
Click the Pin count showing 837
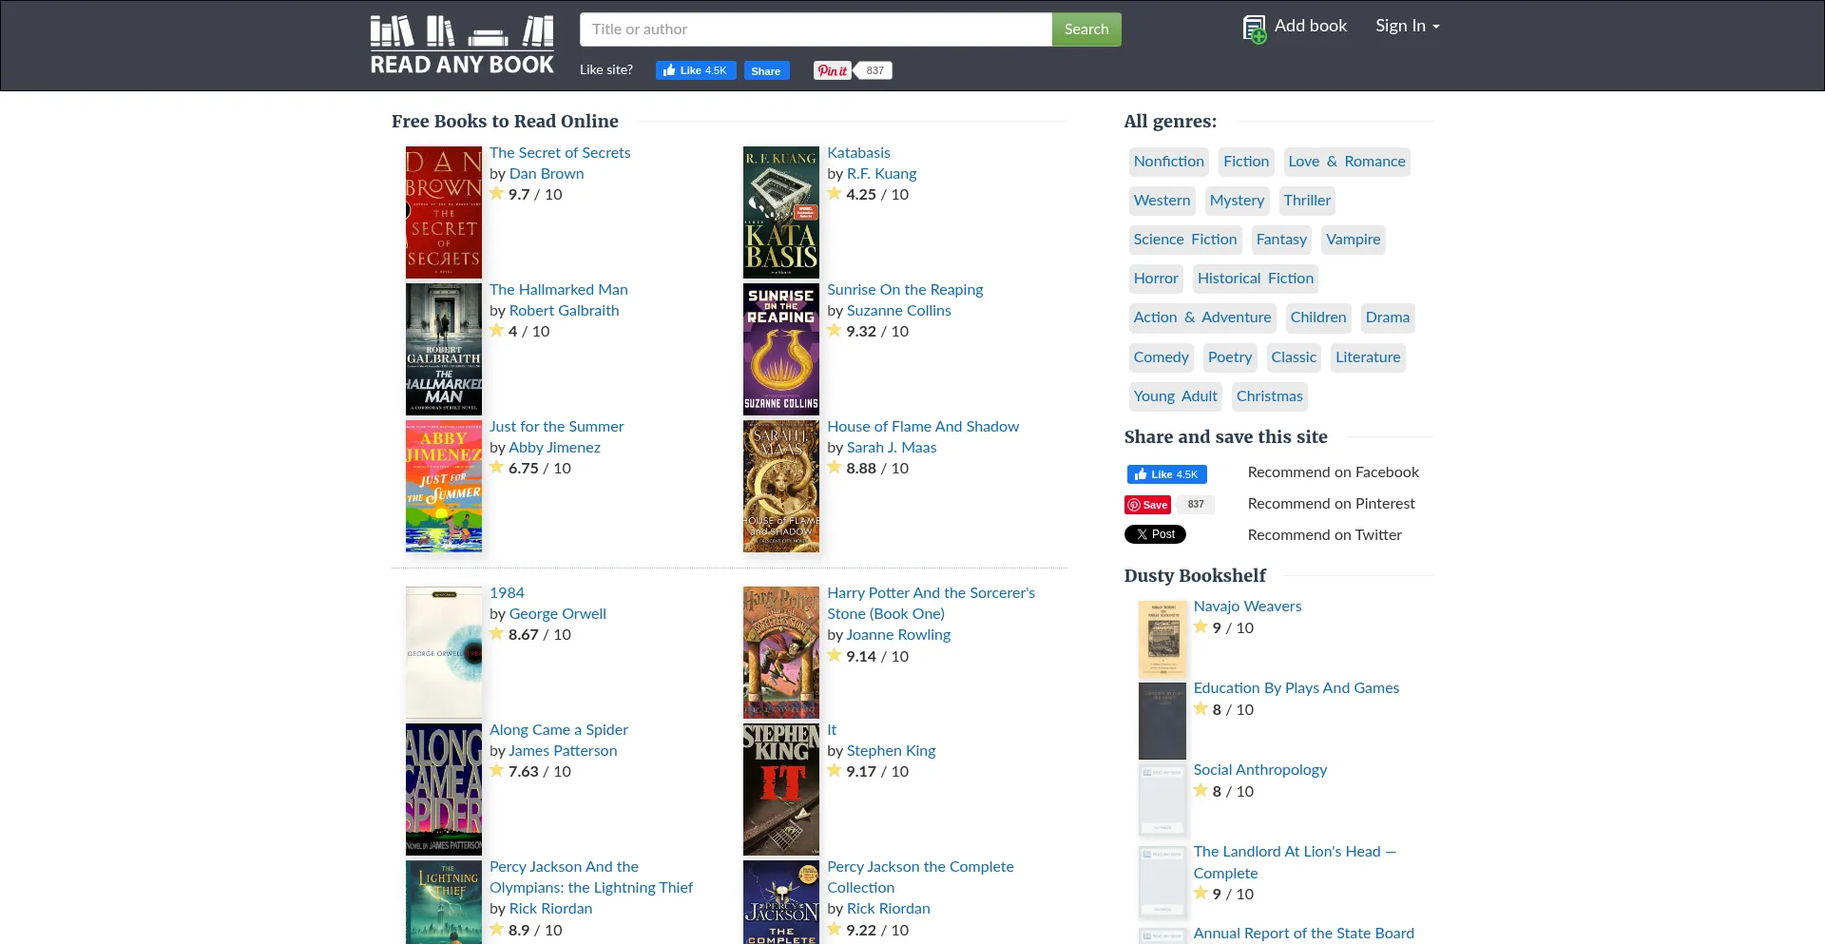874,69
